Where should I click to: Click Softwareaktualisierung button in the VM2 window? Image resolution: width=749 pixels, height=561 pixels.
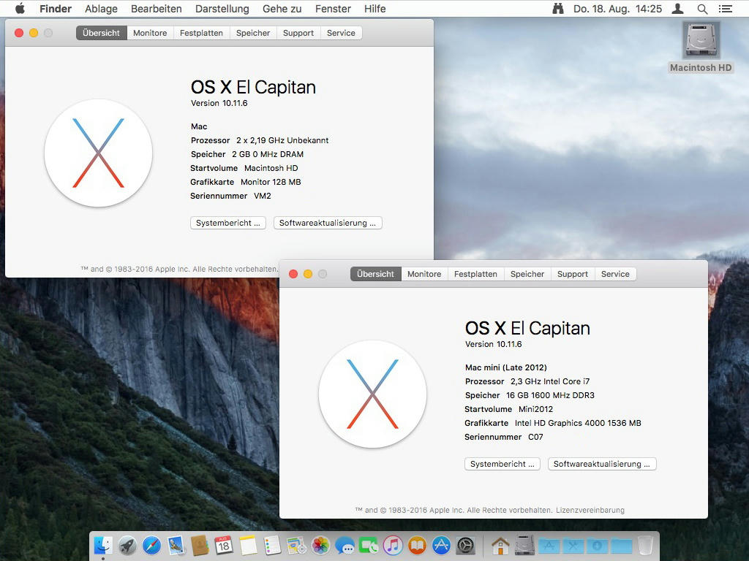click(x=328, y=223)
